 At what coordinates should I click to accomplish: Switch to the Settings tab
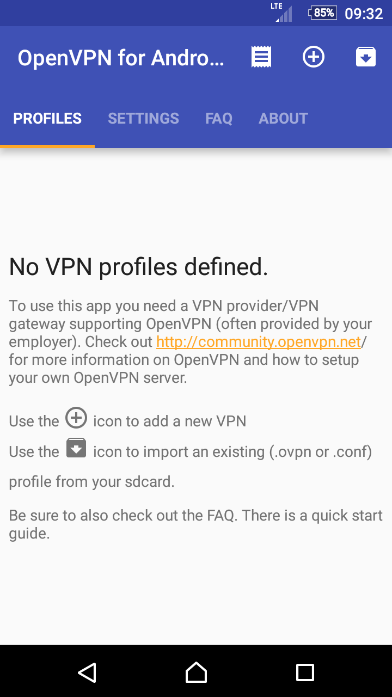click(x=143, y=119)
